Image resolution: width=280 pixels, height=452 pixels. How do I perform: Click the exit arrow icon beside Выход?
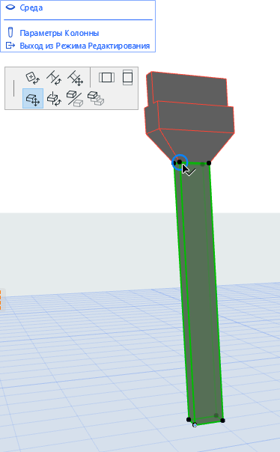point(10,45)
